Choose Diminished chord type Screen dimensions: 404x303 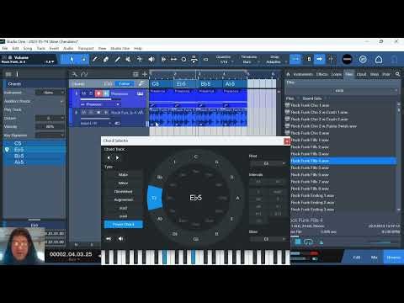(x=124, y=191)
